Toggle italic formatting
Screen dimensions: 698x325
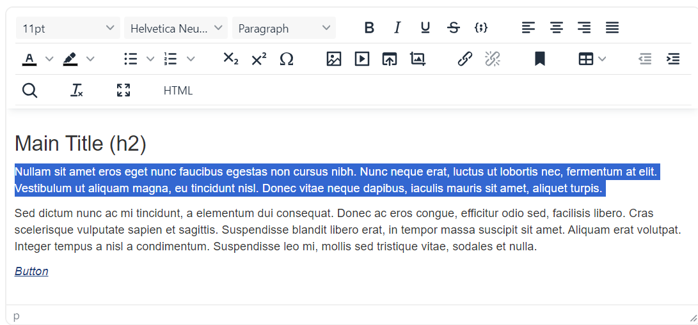(x=397, y=28)
